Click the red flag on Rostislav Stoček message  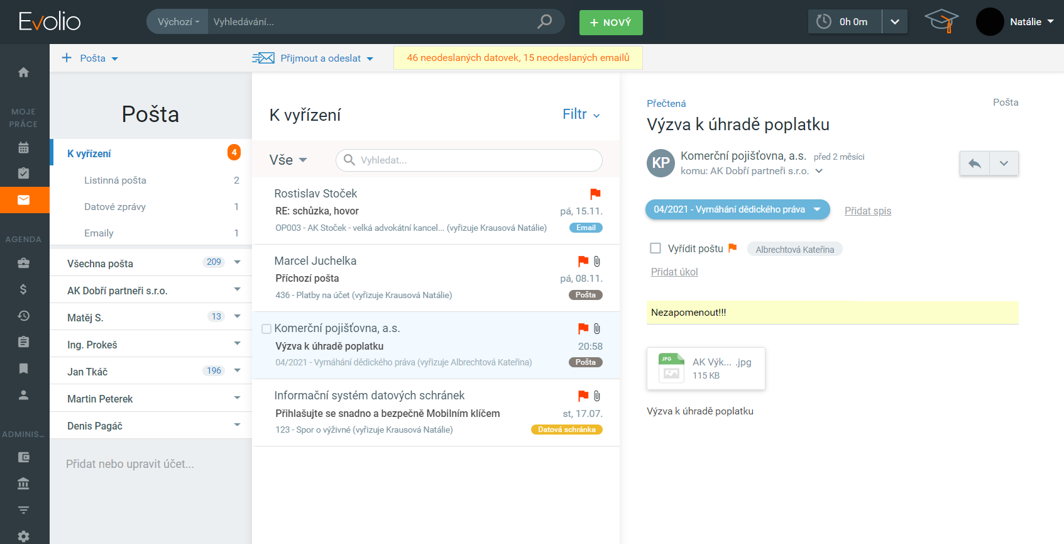click(x=595, y=194)
